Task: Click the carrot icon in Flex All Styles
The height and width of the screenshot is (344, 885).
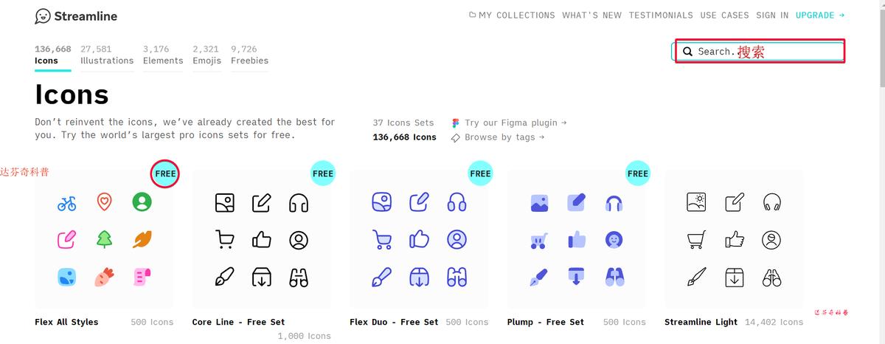Action: coord(105,278)
